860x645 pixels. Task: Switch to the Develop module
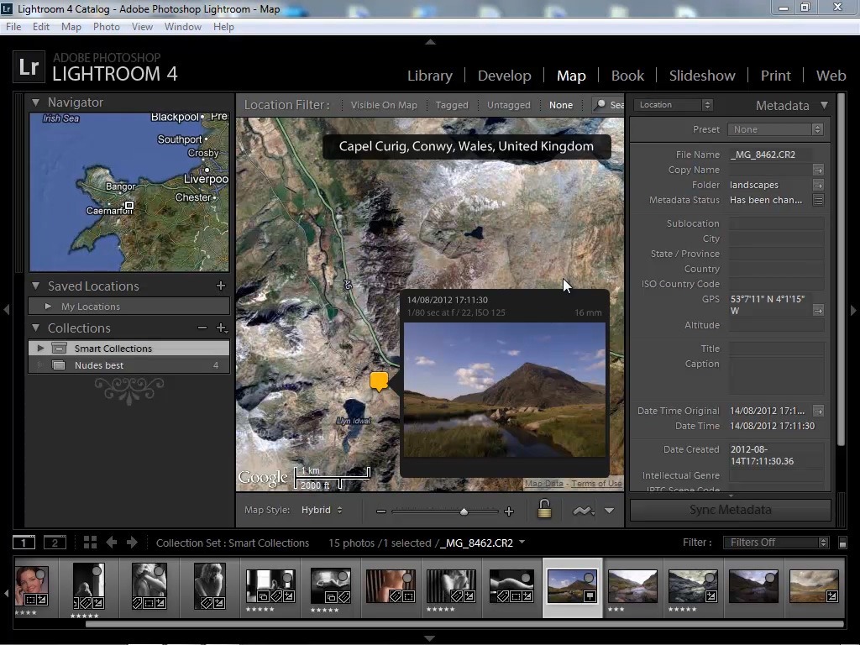pyautogui.click(x=505, y=75)
